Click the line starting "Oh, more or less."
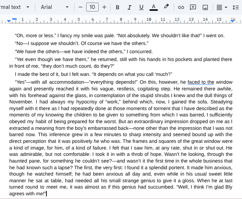The image size is (242, 199). tap(120, 36)
